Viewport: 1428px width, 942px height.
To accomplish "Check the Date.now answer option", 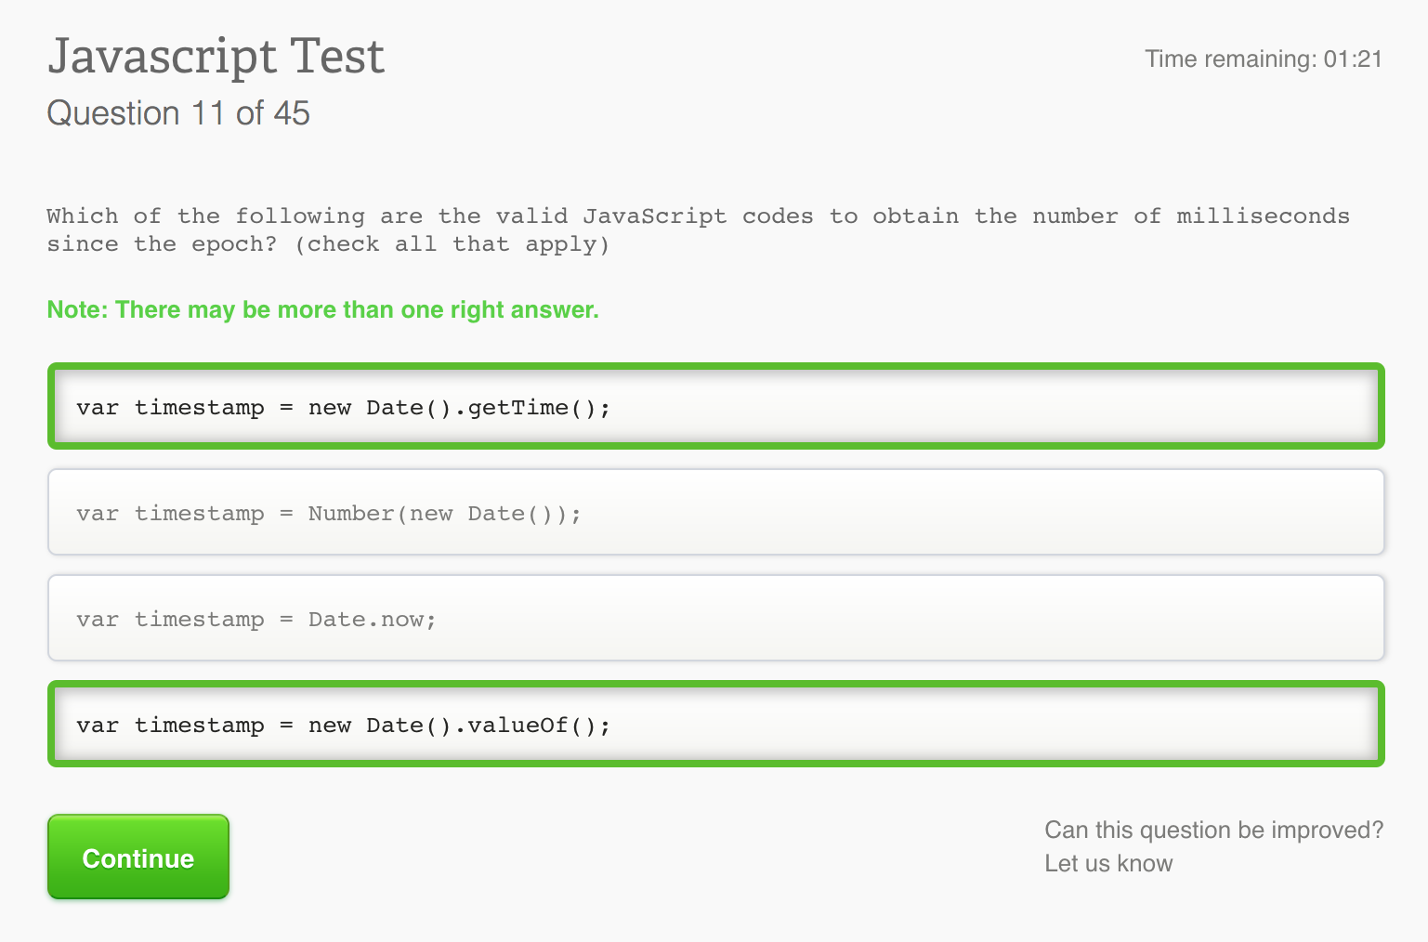I will tap(715, 619).
